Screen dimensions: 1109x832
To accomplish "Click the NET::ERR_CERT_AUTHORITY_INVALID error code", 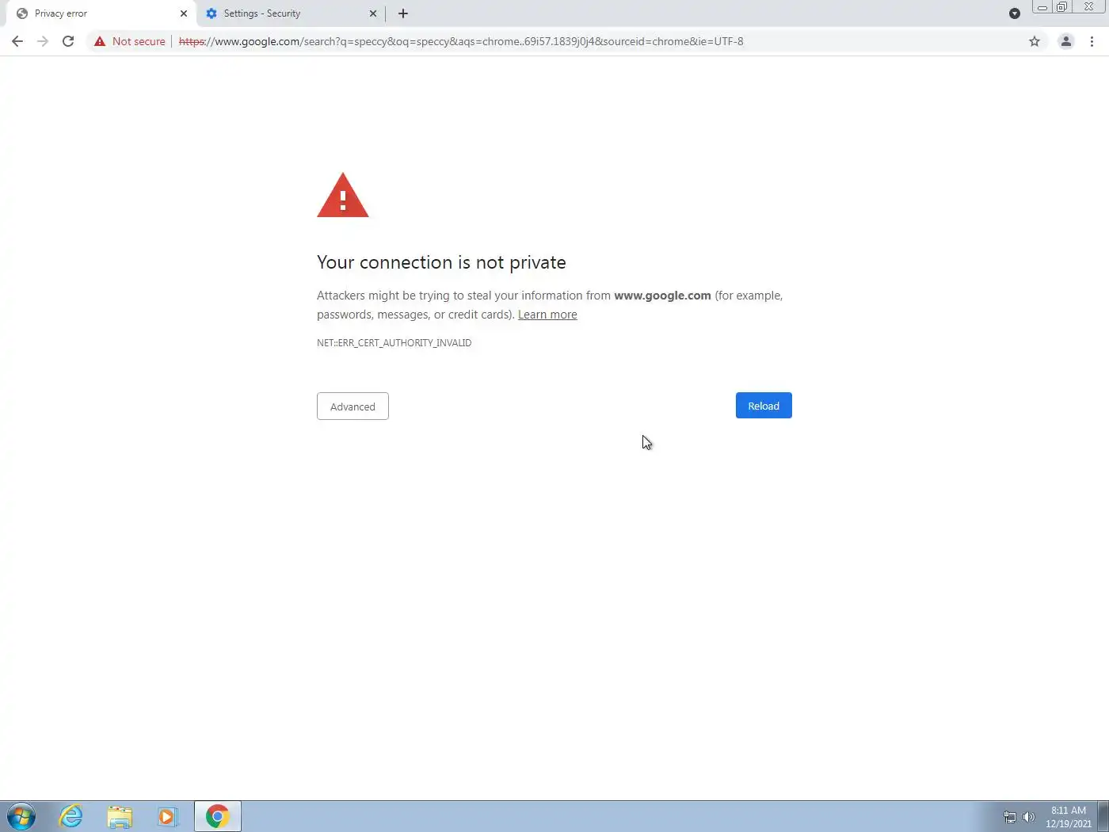I will (394, 343).
